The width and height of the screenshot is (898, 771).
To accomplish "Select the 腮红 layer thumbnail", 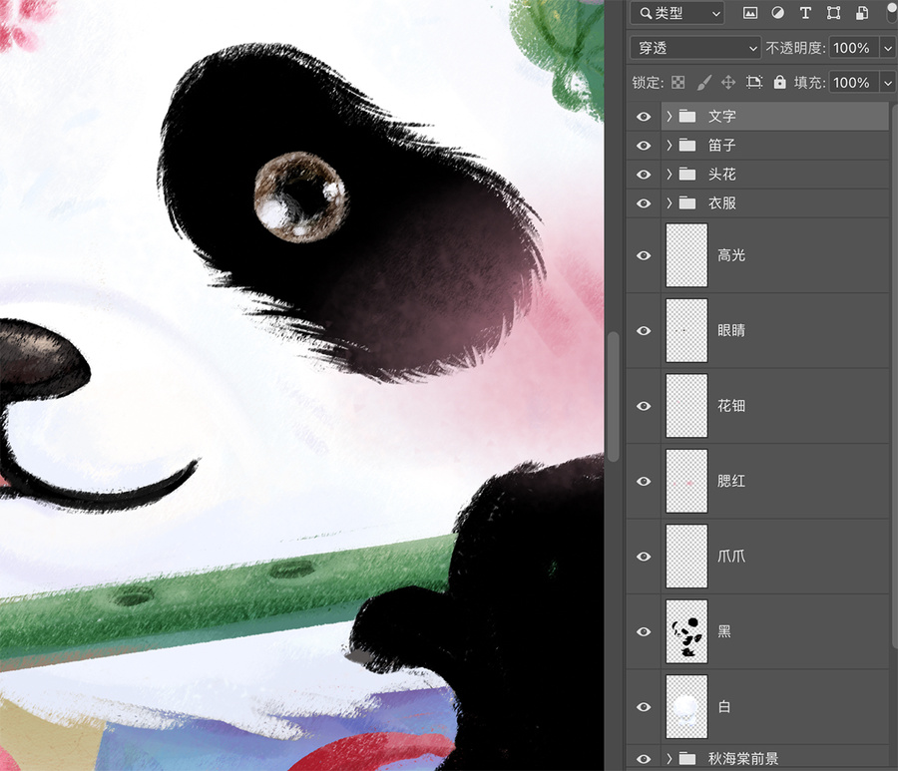I will (x=686, y=482).
